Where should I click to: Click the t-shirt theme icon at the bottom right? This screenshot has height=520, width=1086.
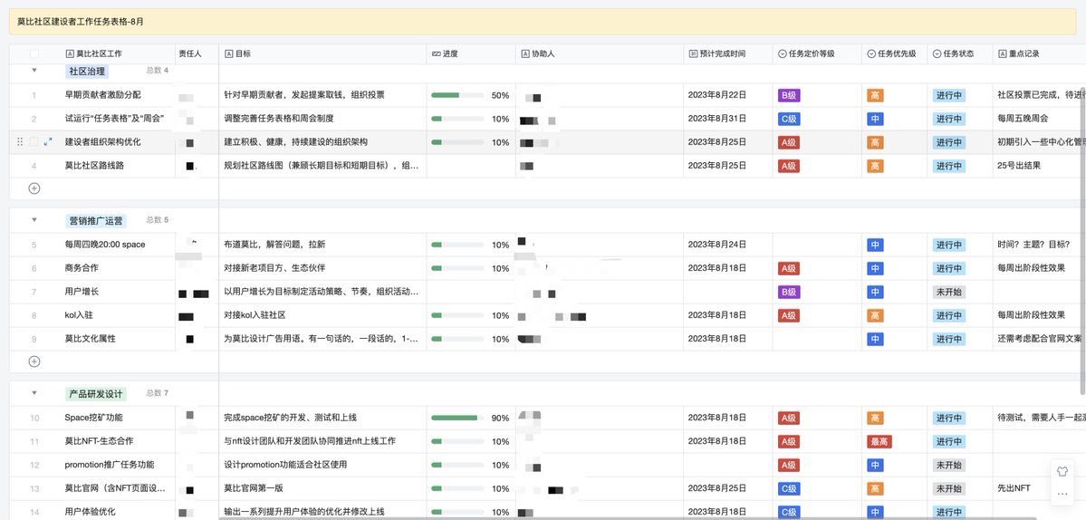1062,471
